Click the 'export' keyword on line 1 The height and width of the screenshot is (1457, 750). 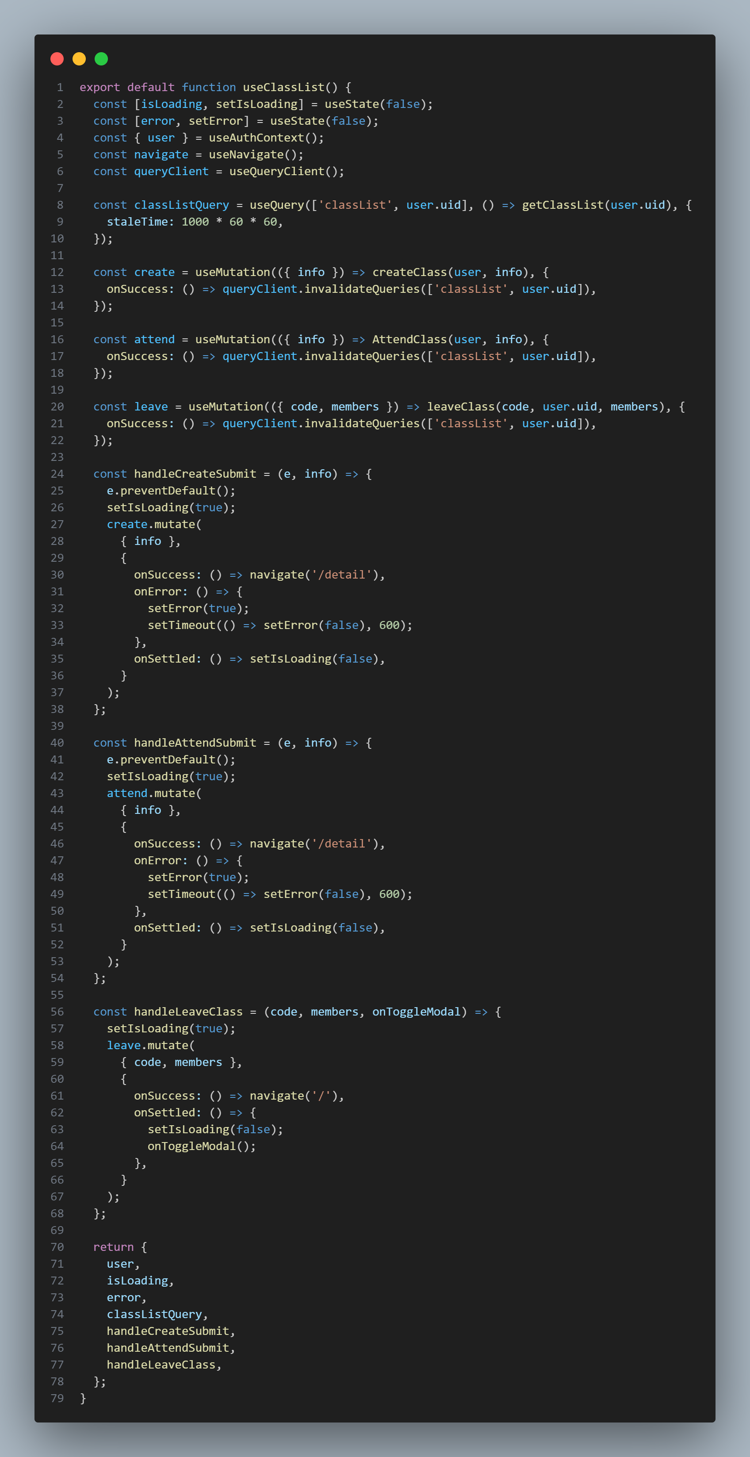(99, 87)
